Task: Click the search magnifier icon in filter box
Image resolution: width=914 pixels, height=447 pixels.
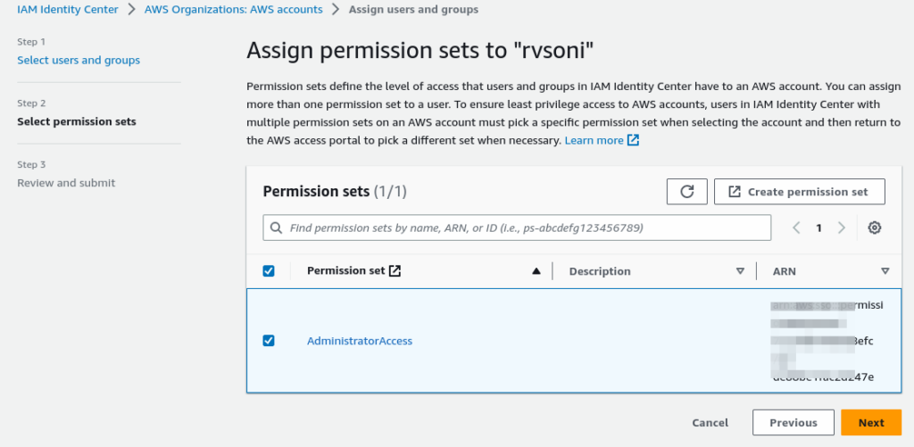Action: pos(277,228)
